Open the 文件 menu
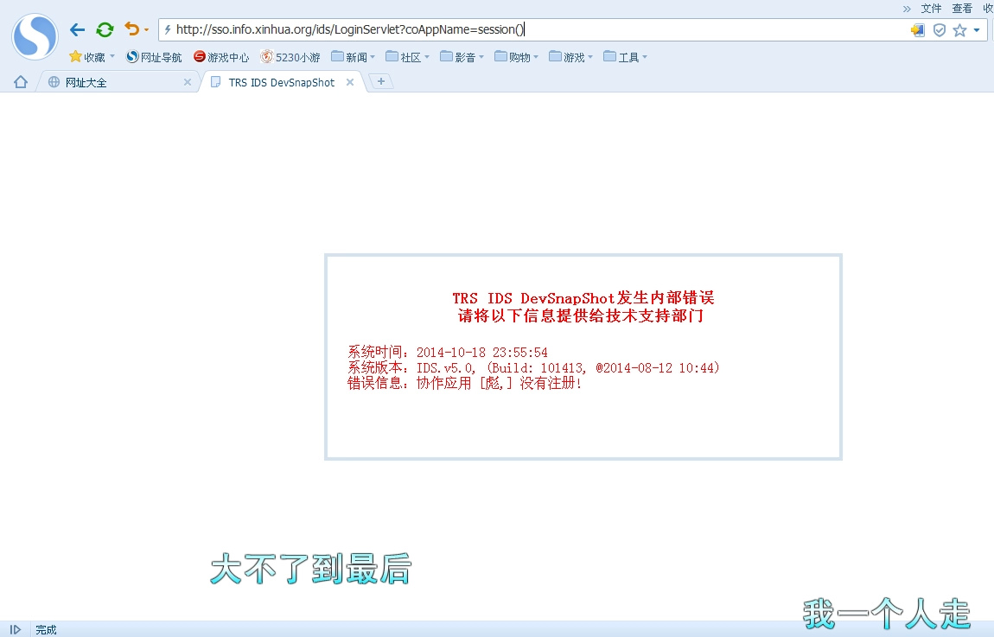The height and width of the screenshot is (637, 994). pos(931,9)
